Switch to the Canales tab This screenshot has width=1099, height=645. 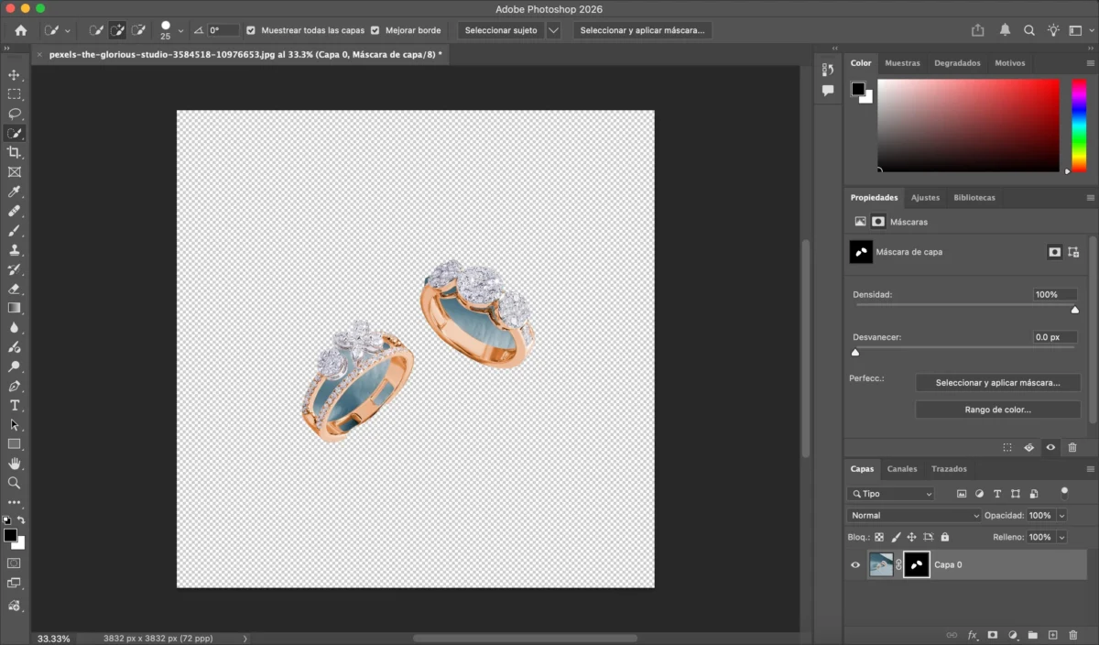pos(902,469)
